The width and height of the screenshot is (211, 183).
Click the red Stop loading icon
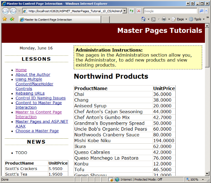(x=138, y=11)
